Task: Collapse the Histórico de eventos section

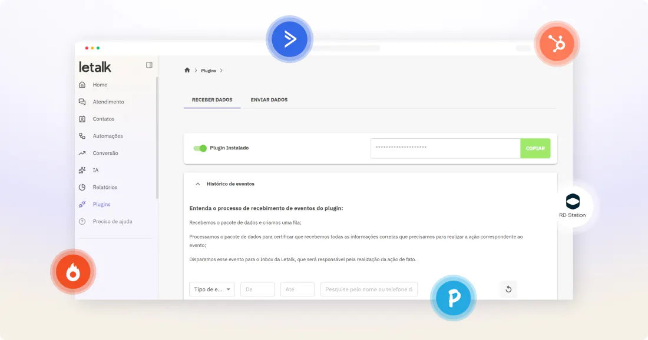Action: coord(197,184)
